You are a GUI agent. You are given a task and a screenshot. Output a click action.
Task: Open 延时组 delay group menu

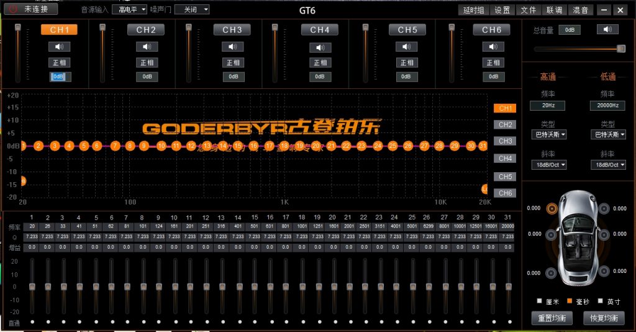coord(473,10)
